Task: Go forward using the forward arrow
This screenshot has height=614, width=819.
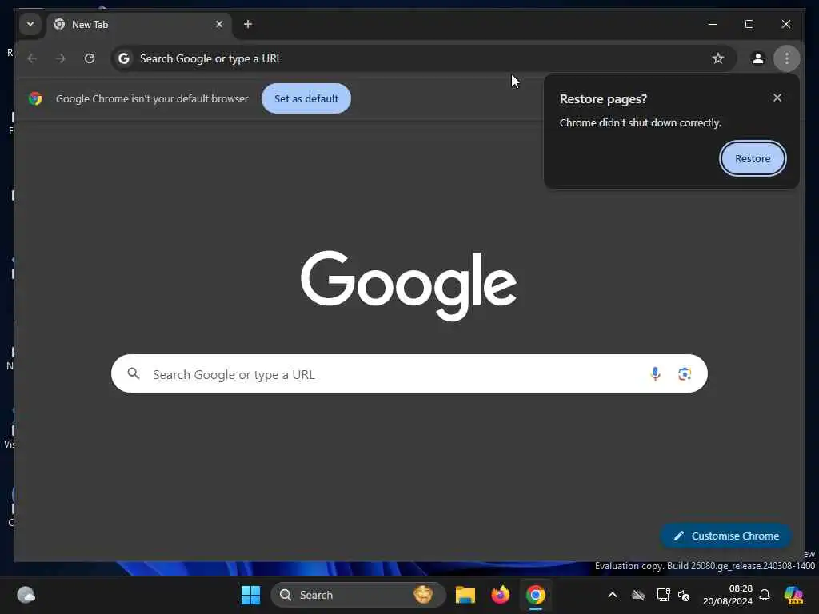Action: [x=61, y=58]
